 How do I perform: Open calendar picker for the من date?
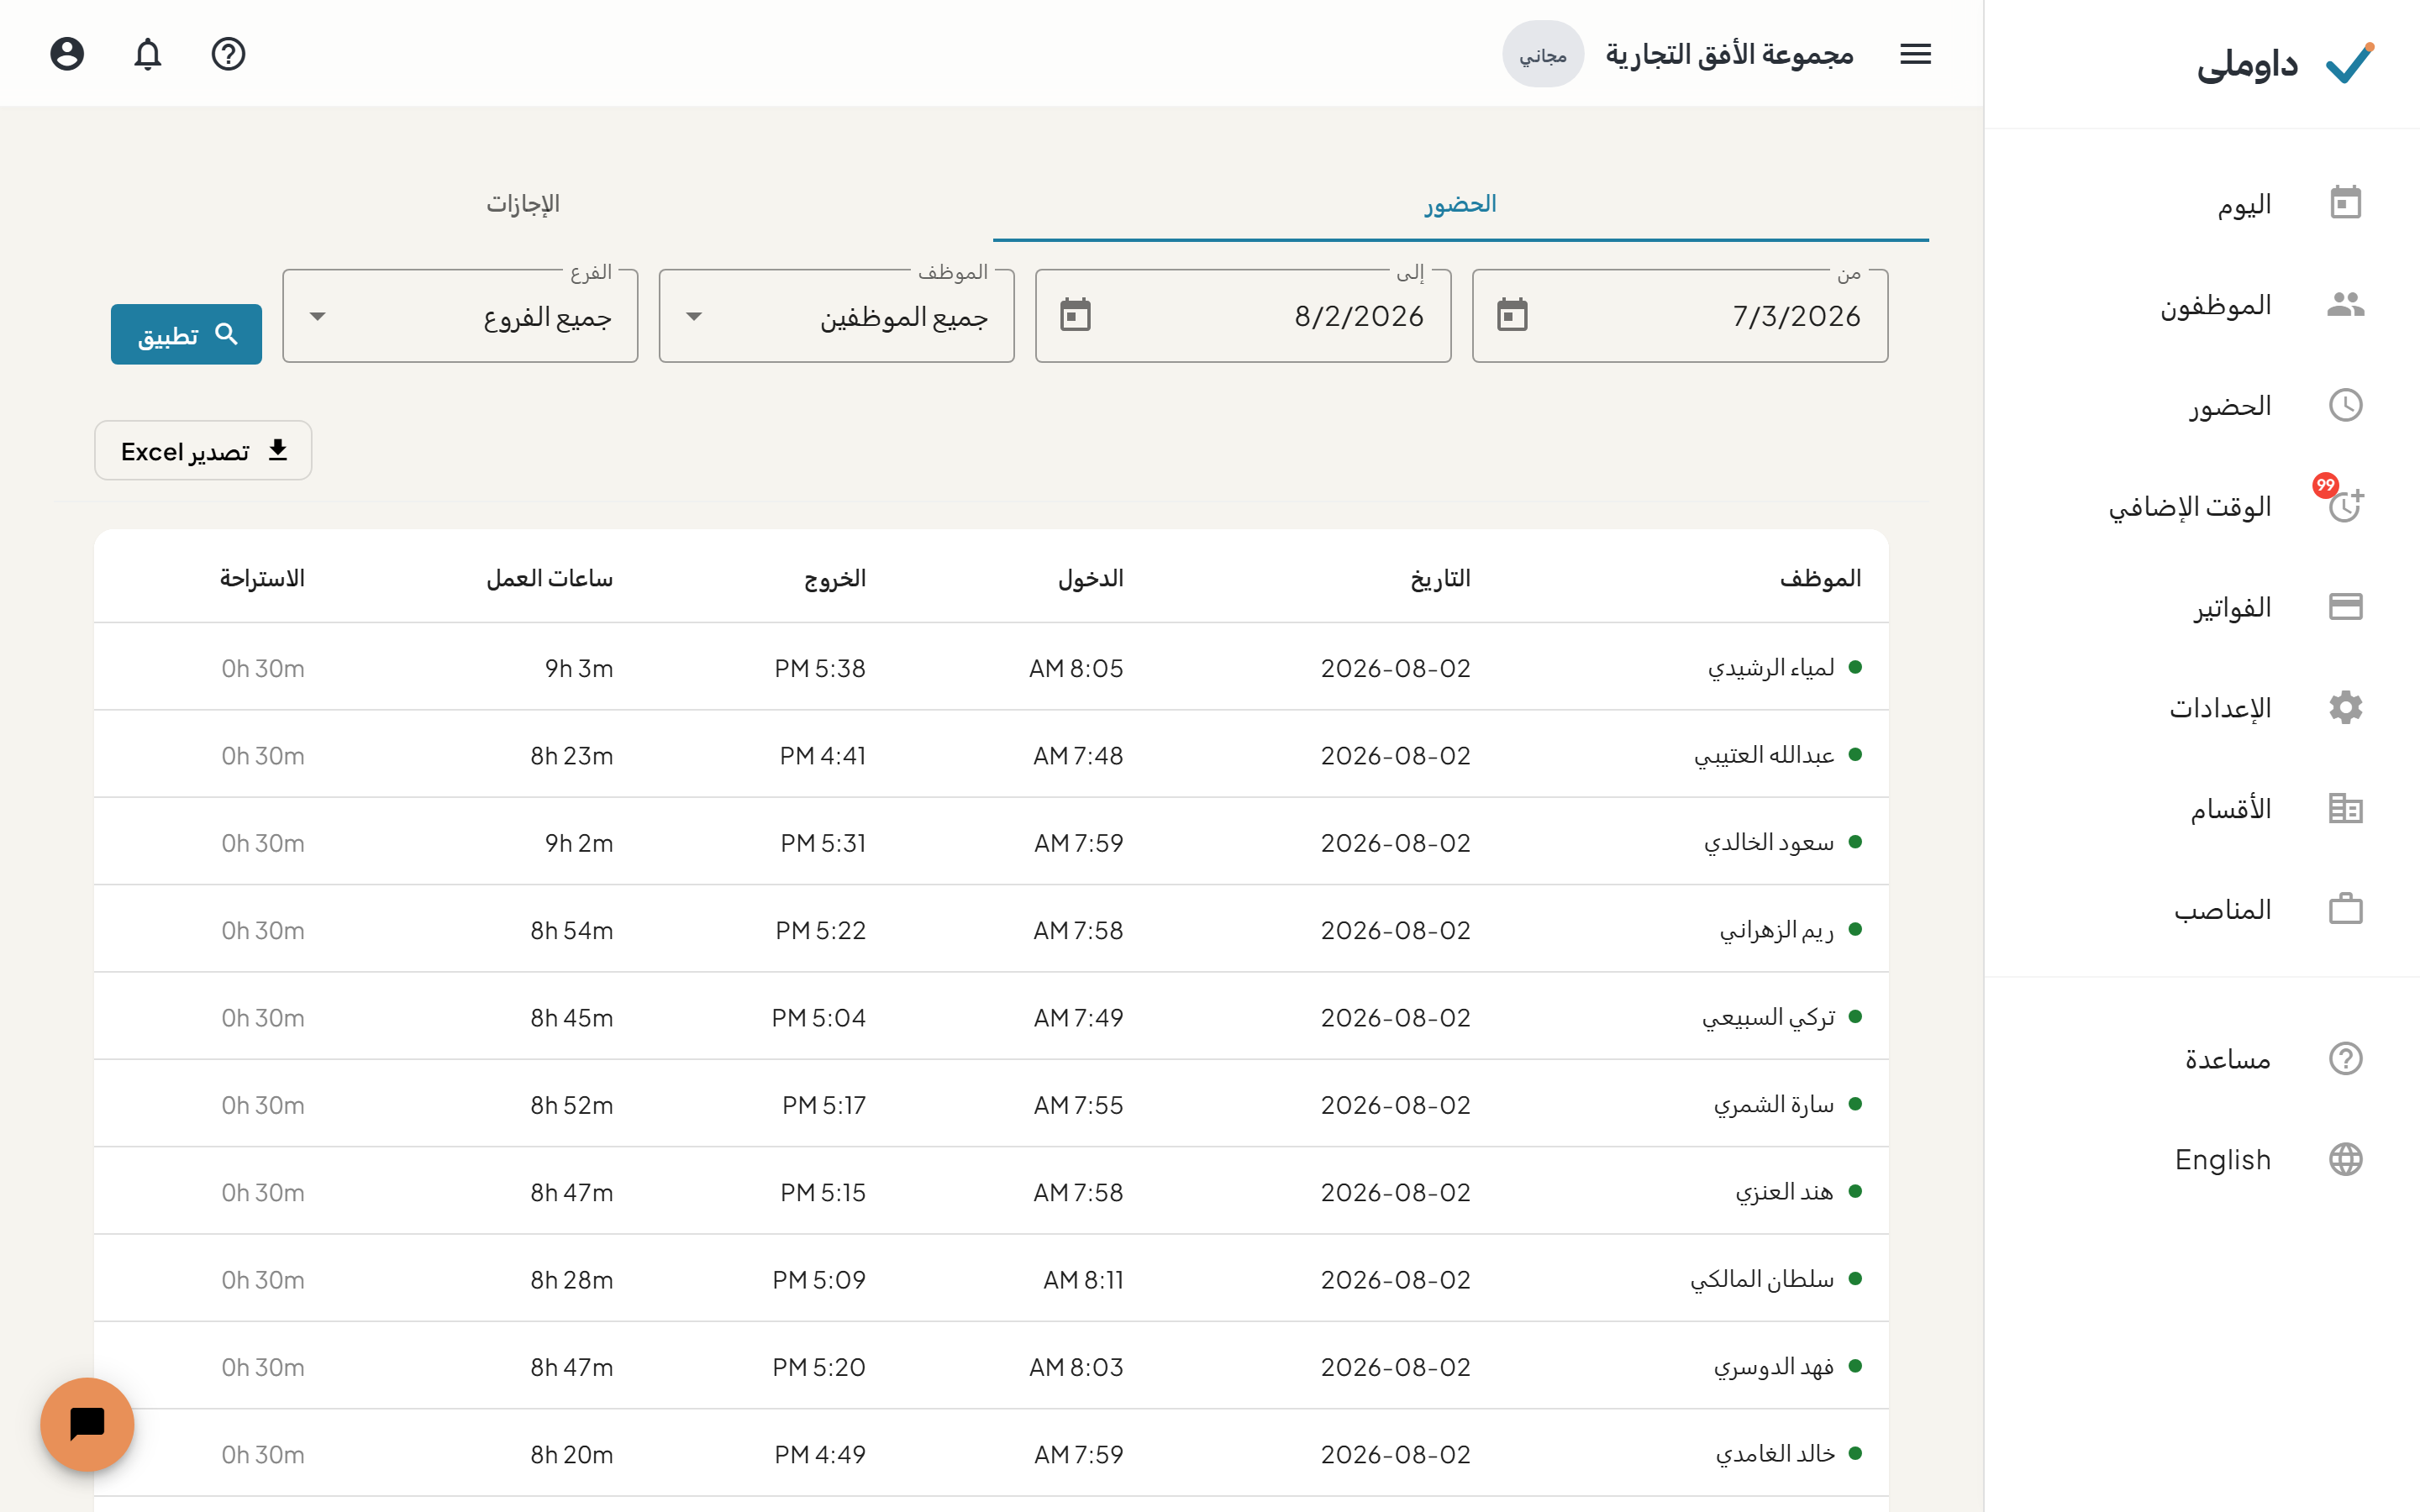[x=1512, y=315]
